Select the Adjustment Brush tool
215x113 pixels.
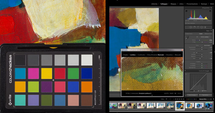click(208, 27)
